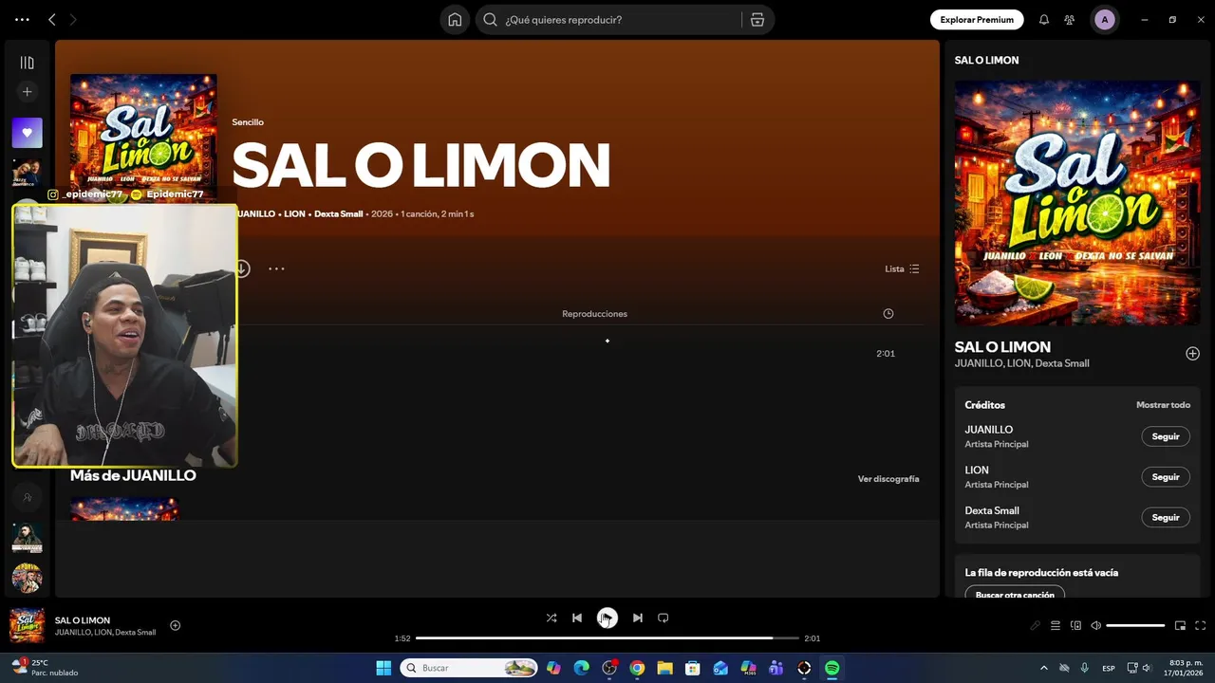
Task: Go back with the left arrow
Action: (x=52, y=19)
